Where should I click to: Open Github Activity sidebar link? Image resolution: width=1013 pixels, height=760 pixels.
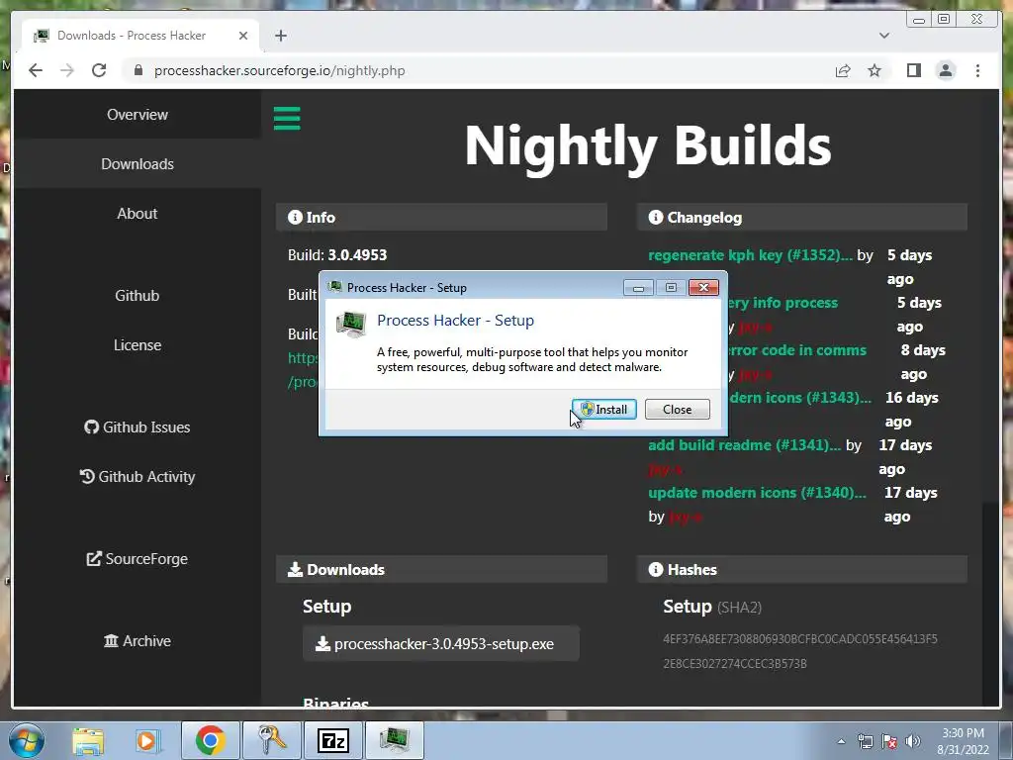pyautogui.click(x=137, y=476)
